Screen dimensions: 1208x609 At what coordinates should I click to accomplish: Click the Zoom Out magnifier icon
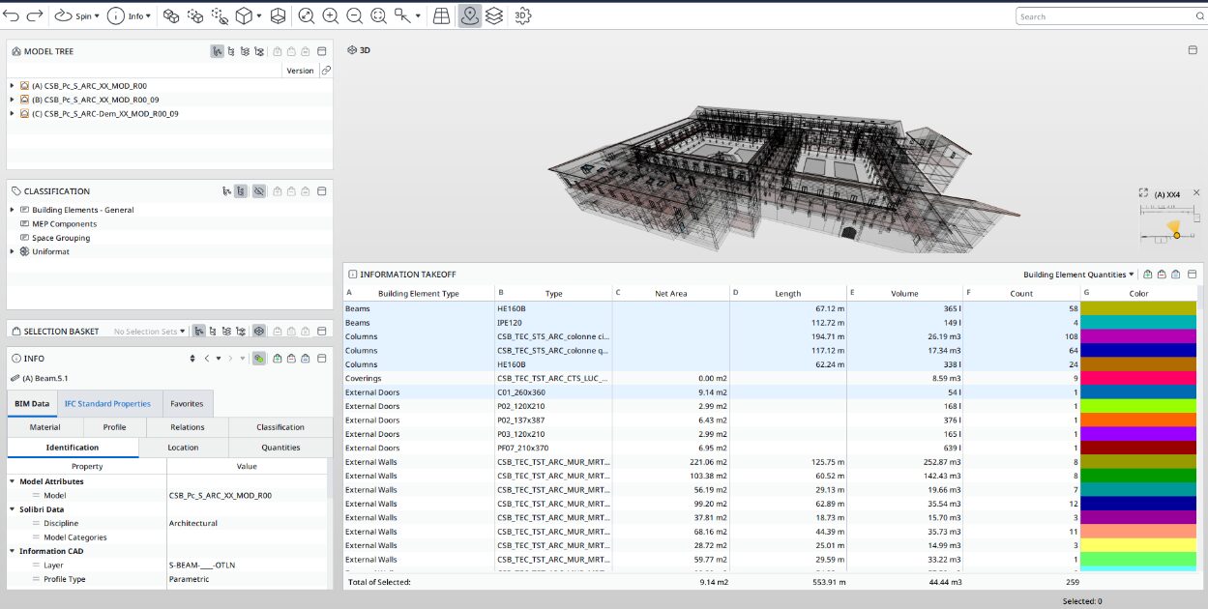coord(354,16)
